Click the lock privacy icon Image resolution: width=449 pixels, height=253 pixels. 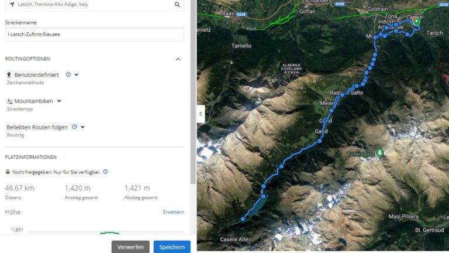click(x=8, y=172)
